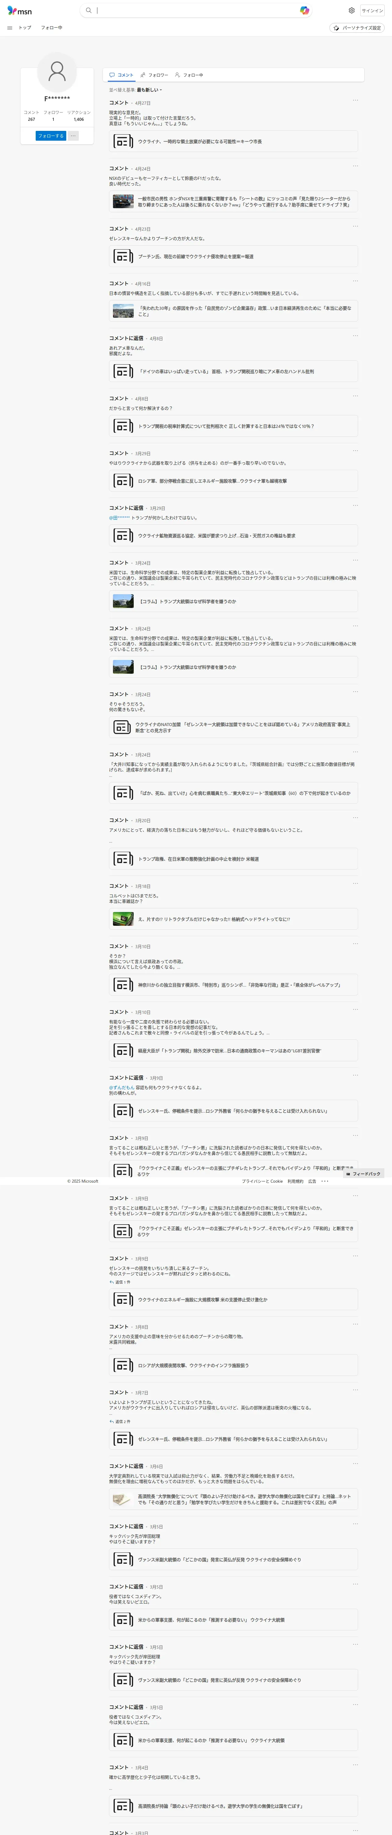Open the プライバシーと Cookie link
The image size is (392, 1835).
(262, 1181)
